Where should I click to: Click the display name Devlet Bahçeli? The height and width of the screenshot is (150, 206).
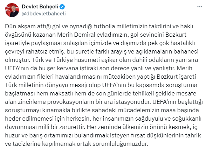pyautogui.click(x=40, y=7)
